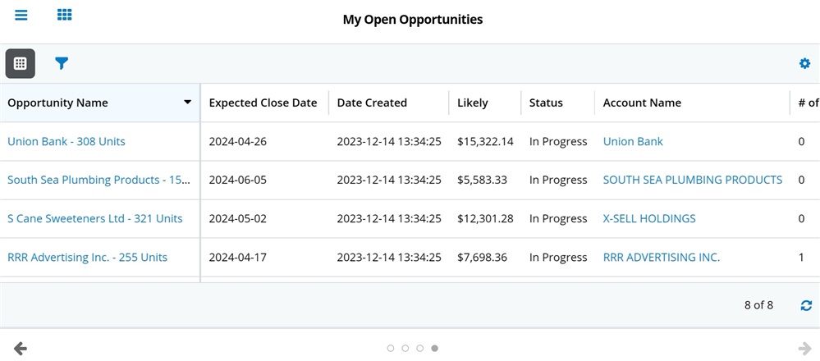Open the X-SELL HOLDINGS account link
Viewport: 820px width, 361px height.
click(649, 218)
